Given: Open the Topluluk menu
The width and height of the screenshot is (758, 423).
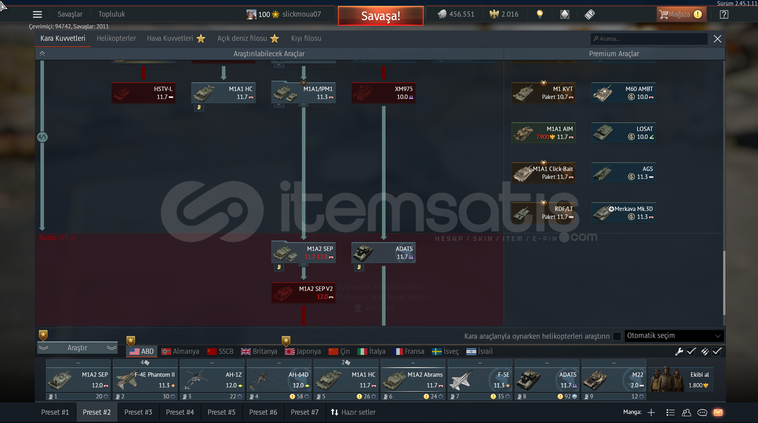Looking at the screenshot, I should coord(112,14).
